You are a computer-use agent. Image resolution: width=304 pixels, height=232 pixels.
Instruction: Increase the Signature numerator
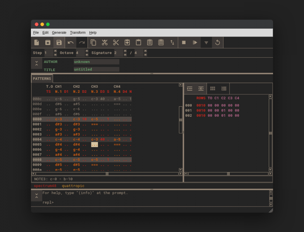point(125,51)
